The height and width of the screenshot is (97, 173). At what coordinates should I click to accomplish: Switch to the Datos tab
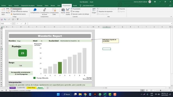coord(46,5)
